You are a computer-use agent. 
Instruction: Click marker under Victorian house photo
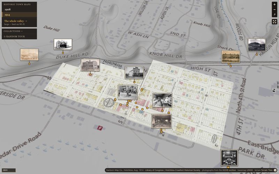pos(63,53)
